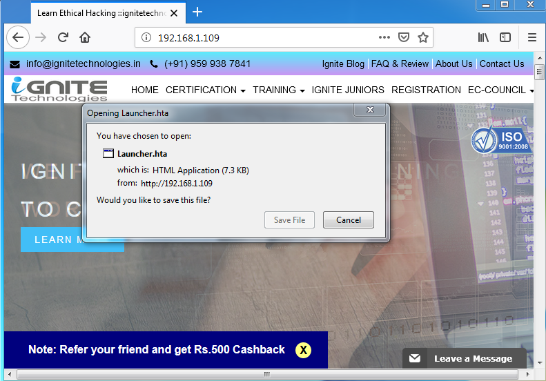This screenshot has height=381, width=546.
Task: Open the About Us link
Action: 454,64
